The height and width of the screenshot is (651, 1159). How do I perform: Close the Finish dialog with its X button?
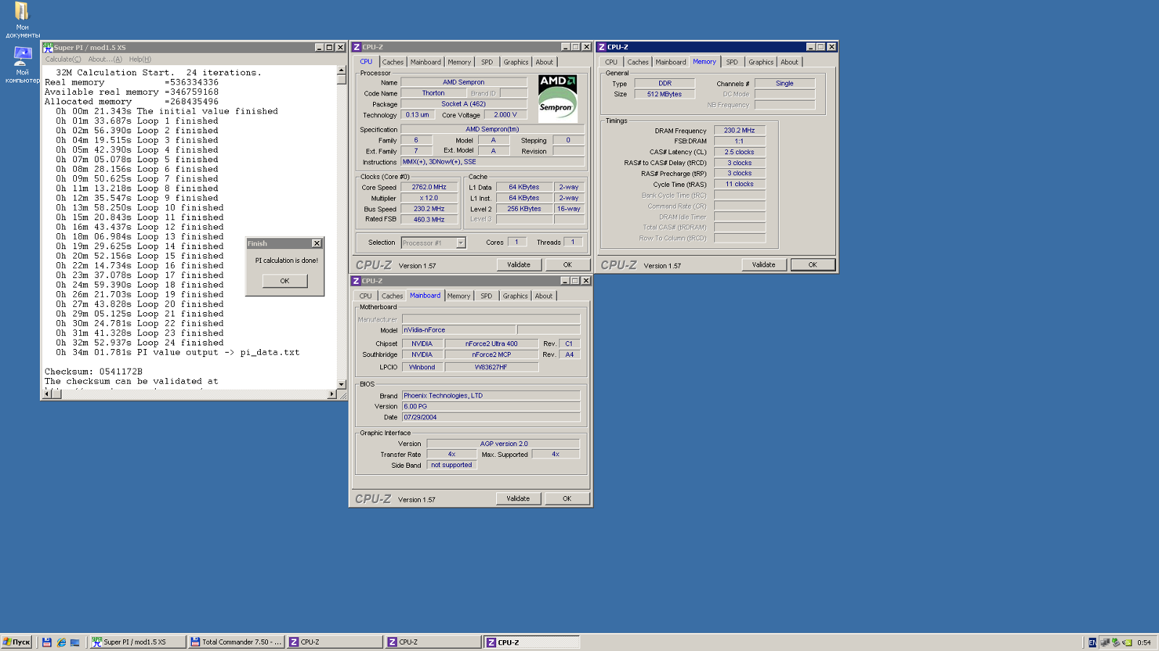pyautogui.click(x=317, y=243)
